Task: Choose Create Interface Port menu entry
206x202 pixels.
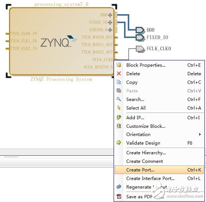Action: click(159, 179)
